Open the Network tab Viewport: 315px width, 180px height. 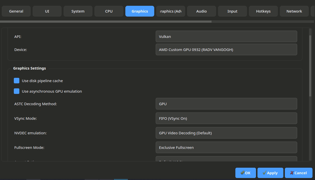point(294,11)
